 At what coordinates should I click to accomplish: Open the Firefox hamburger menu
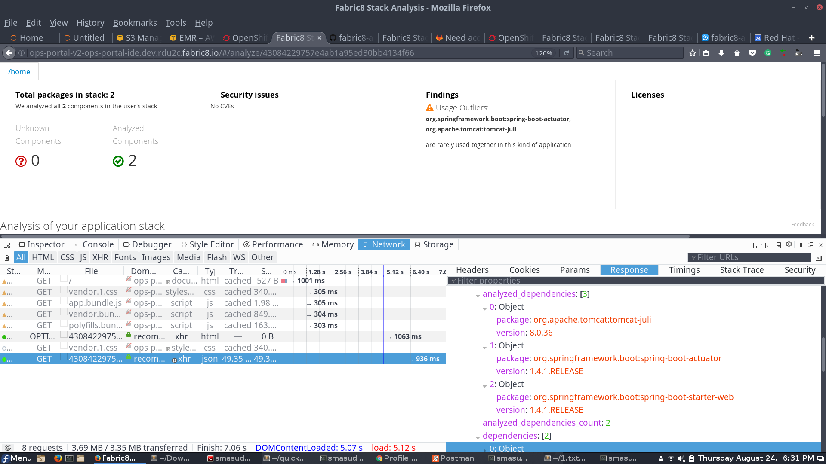pos(817,53)
